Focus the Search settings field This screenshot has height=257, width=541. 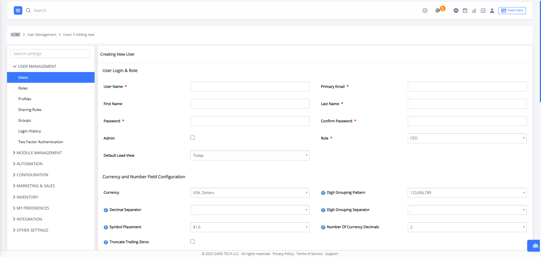click(x=50, y=54)
